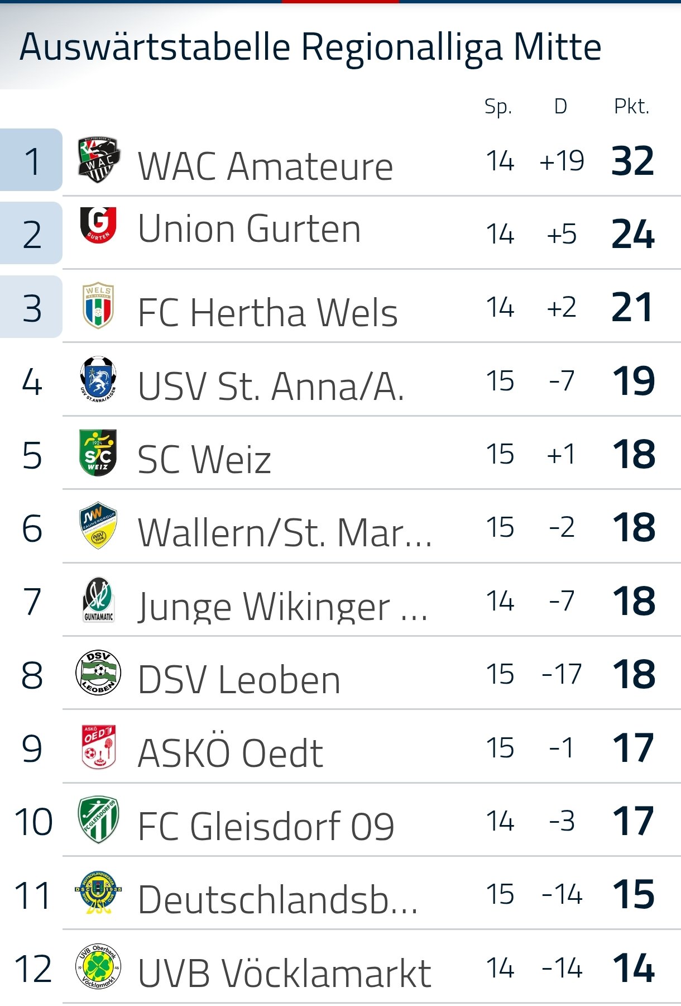Viewport: 681px width, 1006px height.
Task: Tap the Auswärtstabelle Regionalliga Mitte heading
Action: pyautogui.click(x=310, y=47)
